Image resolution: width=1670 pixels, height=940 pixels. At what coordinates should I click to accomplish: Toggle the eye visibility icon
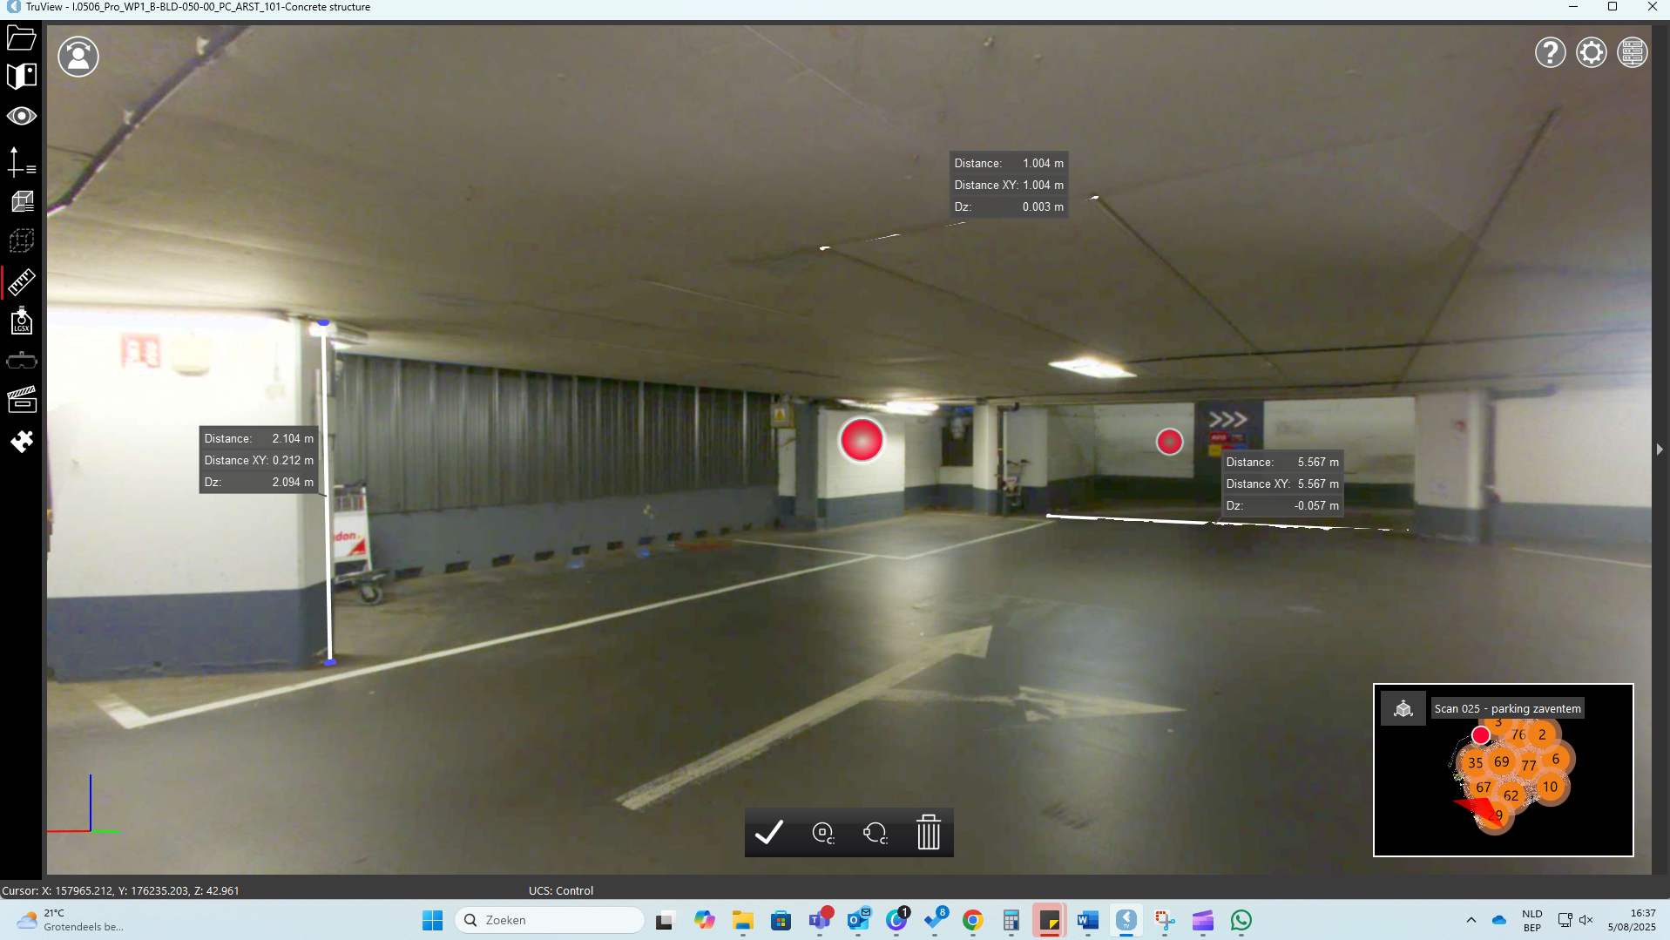21,116
